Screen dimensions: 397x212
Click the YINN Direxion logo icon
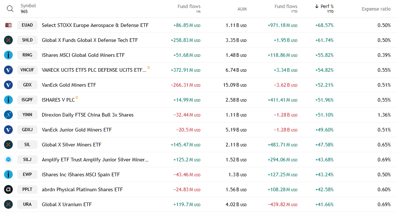(8, 115)
